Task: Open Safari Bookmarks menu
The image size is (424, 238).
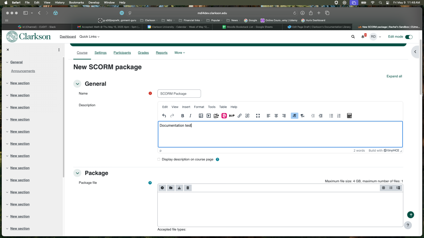Action: pyautogui.click(x=76, y=3)
